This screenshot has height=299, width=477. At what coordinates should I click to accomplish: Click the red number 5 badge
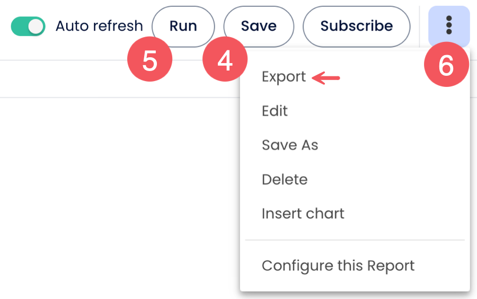[x=150, y=61]
